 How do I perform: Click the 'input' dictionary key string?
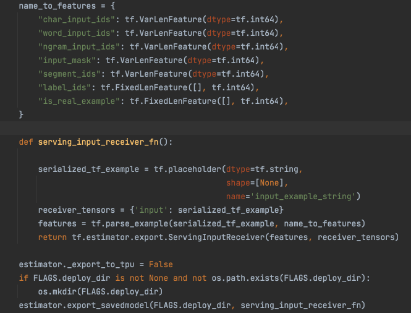151,210
